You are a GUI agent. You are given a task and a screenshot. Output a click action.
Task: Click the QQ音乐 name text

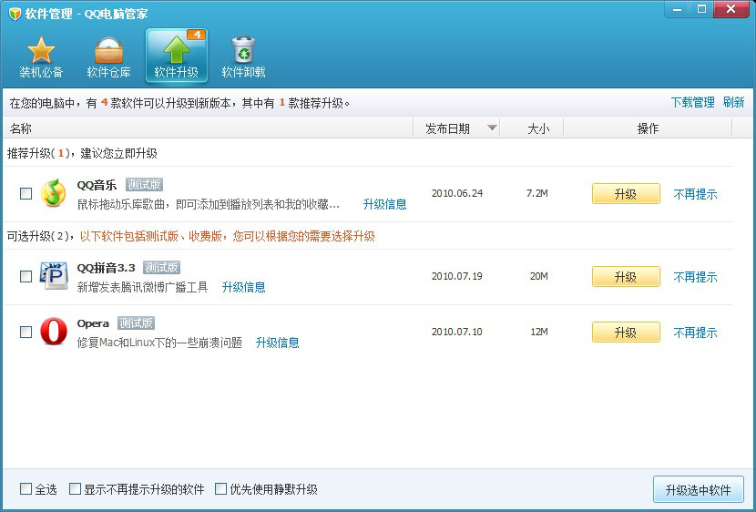(x=97, y=185)
